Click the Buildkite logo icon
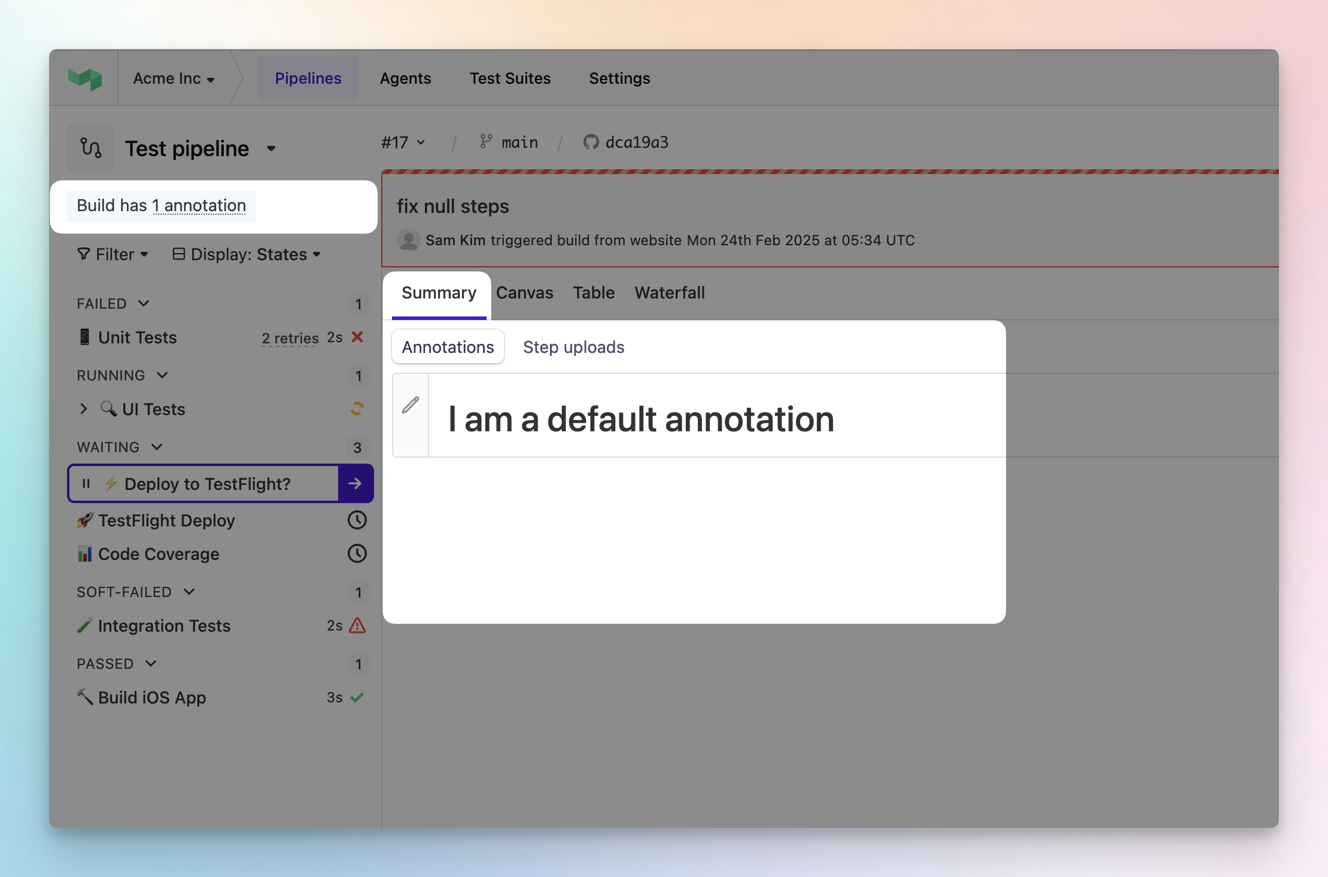The width and height of the screenshot is (1328, 877). (86, 77)
